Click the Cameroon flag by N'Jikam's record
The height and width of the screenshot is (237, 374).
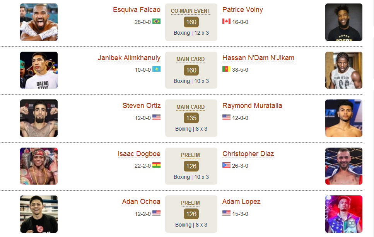pos(226,69)
